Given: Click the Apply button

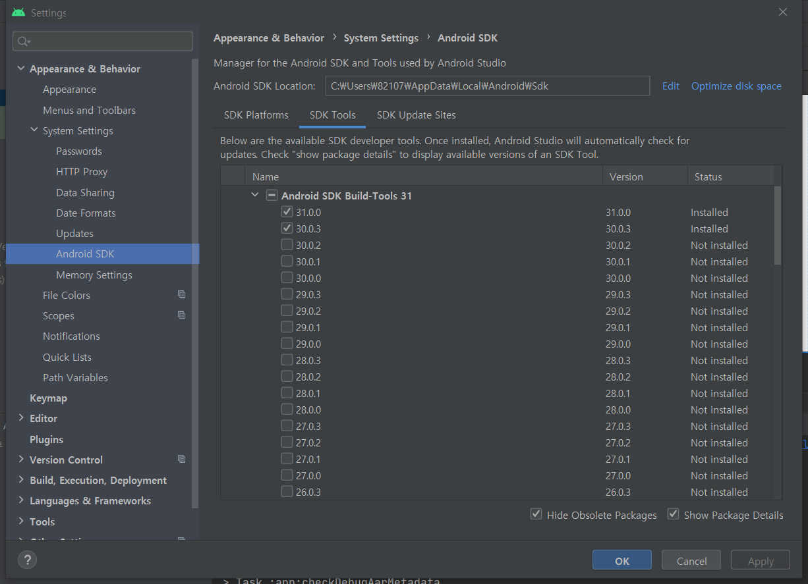Looking at the screenshot, I should (761, 561).
